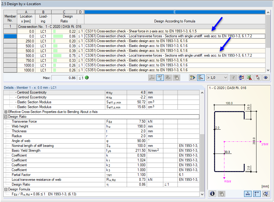Toggle show dimensions in cross-section view
Screen dimensions: 274x202
click(x=248, y=194)
